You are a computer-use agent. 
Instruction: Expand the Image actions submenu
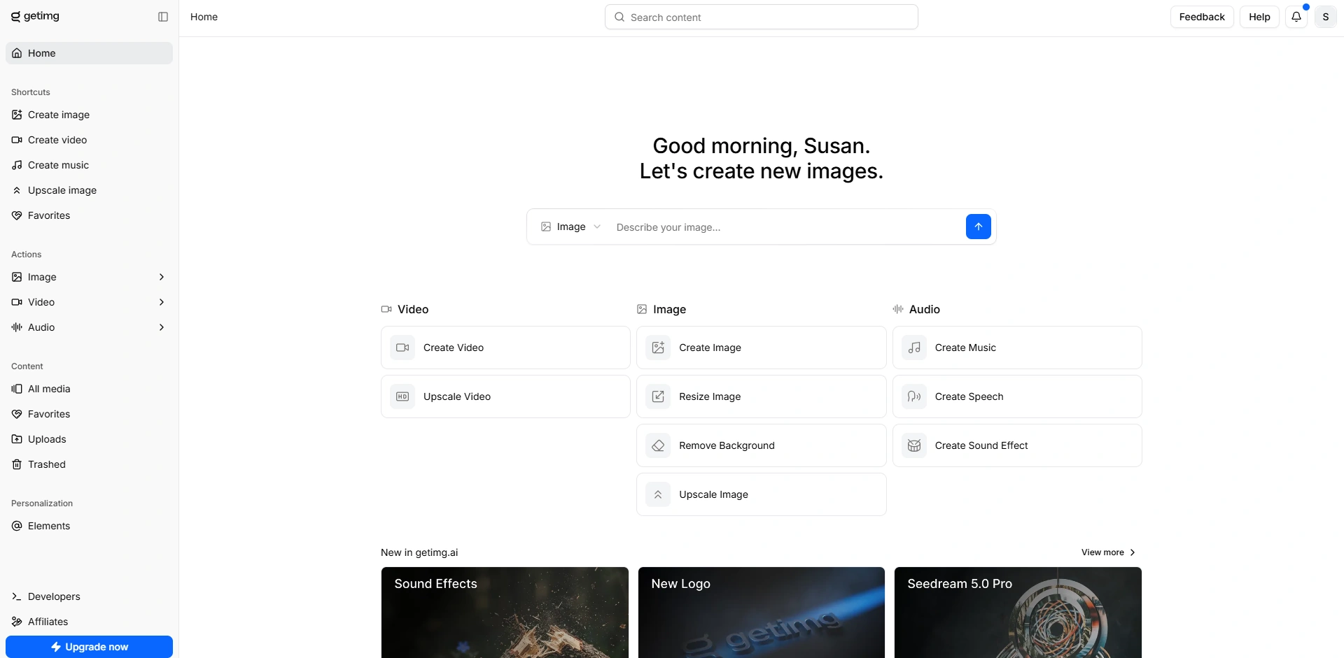(x=162, y=277)
